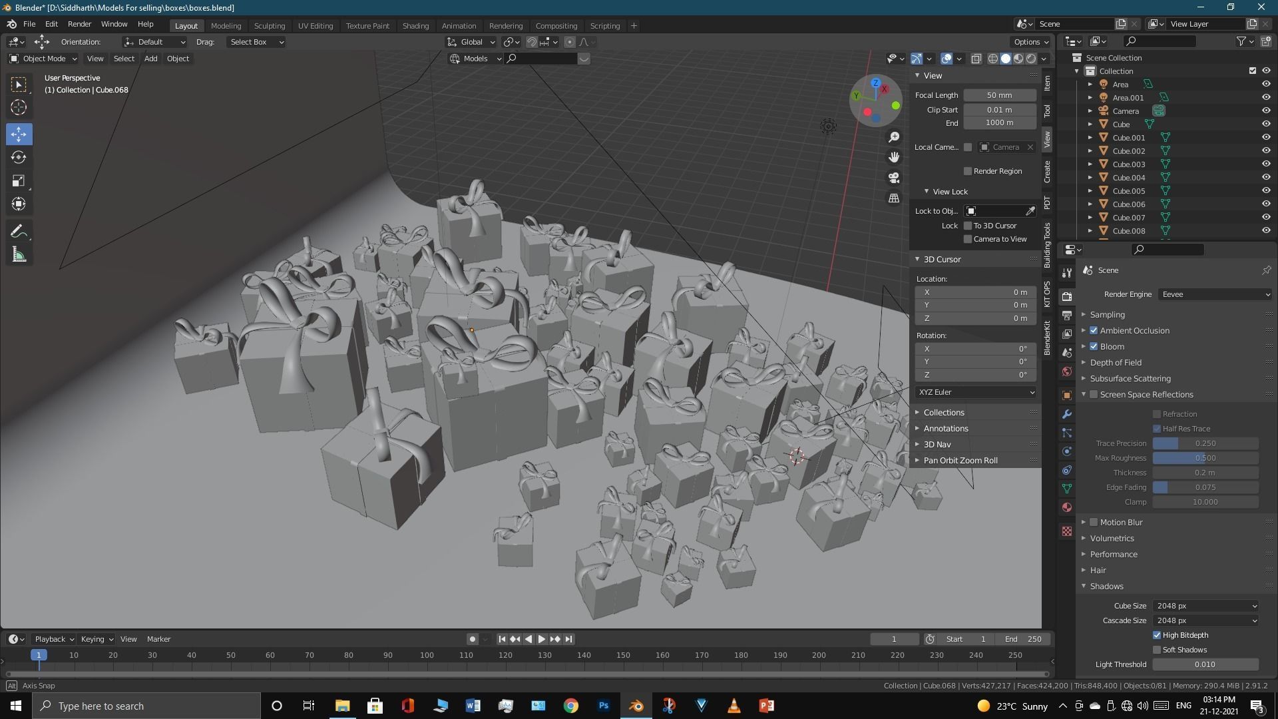The height and width of the screenshot is (719, 1278).
Task: Open the File menu
Action: coord(29,24)
